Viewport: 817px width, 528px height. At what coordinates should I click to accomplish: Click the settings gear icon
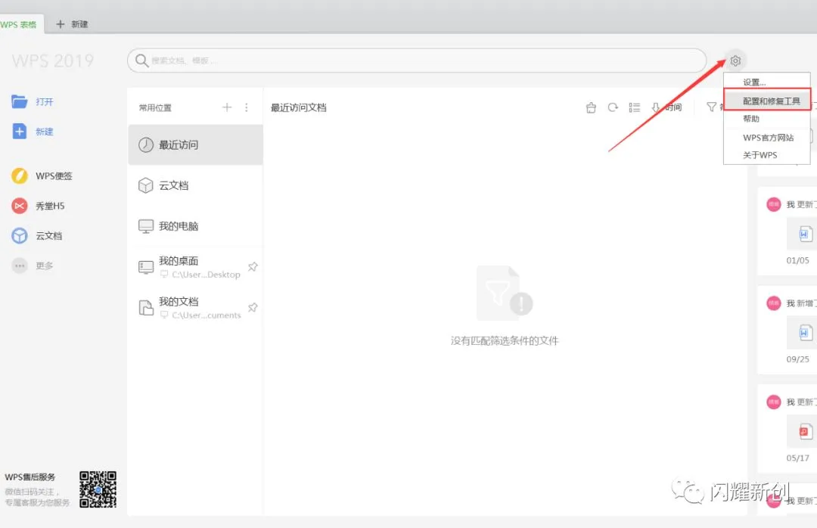click(x=735, y=61)
